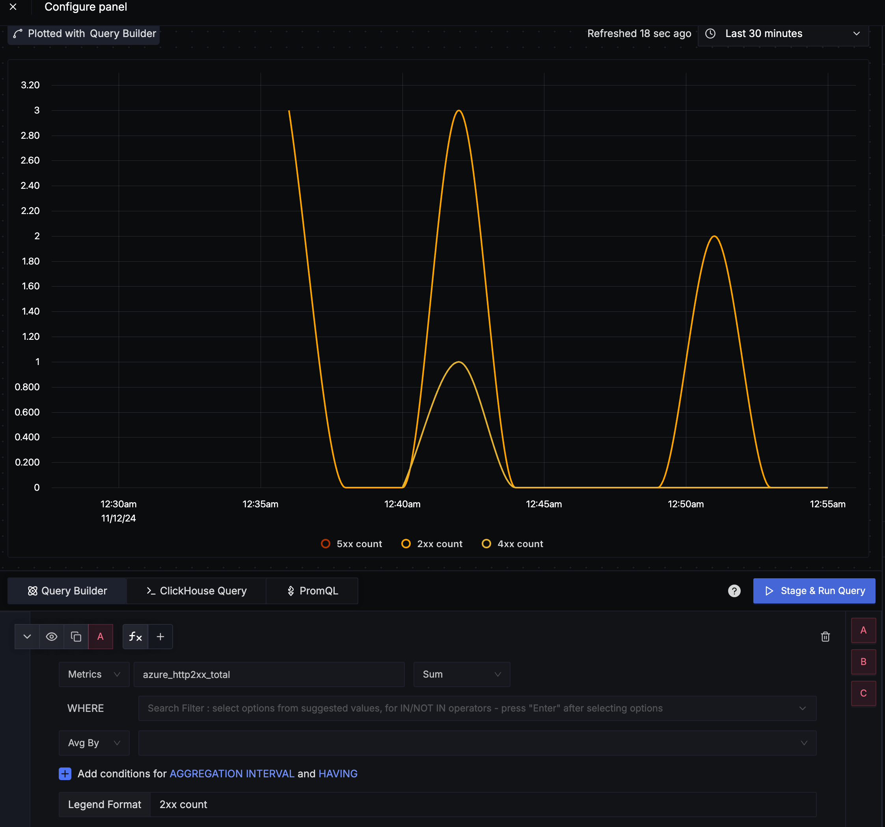This screenshot has width=885, height=827.
Task: Click the blue plus for aggregation conditions
Action: [65, 773]
